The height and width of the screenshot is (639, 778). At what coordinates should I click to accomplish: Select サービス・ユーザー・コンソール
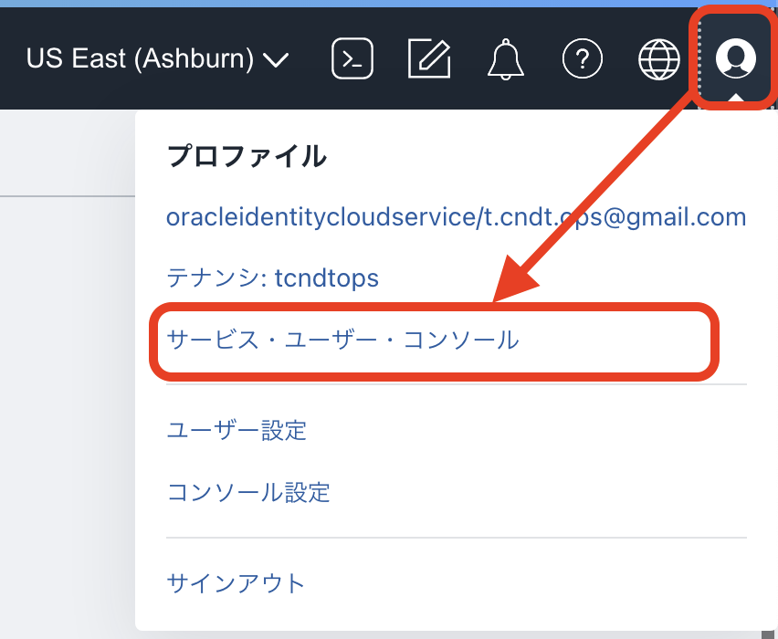[x=342, y=340]
